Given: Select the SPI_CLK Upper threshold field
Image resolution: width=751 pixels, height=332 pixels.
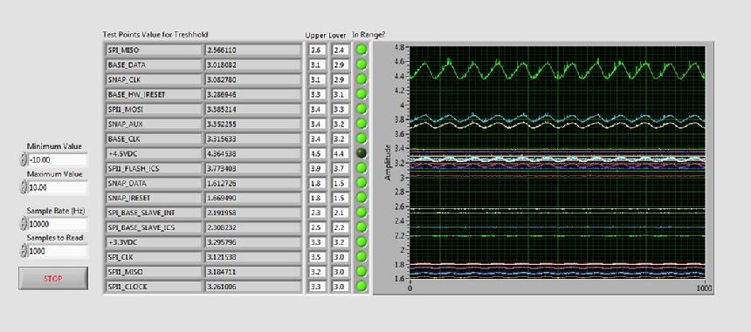Looking at the screenshot, I should 317,257.
